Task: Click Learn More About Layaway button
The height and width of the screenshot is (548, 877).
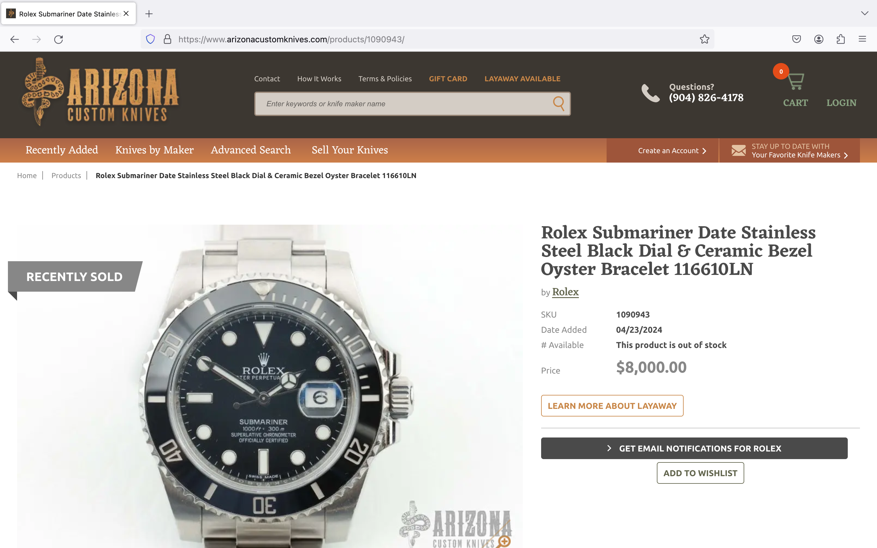Action: tap(612, 406)
